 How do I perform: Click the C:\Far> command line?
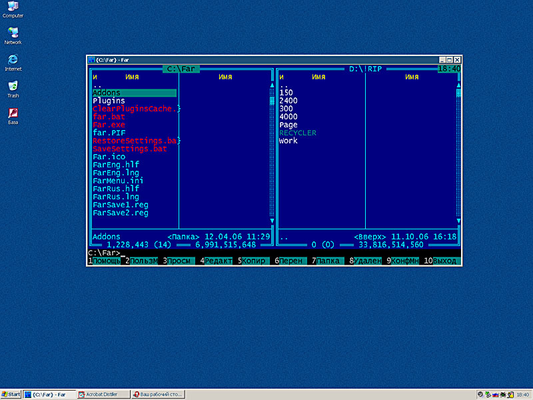click(274, 253)
